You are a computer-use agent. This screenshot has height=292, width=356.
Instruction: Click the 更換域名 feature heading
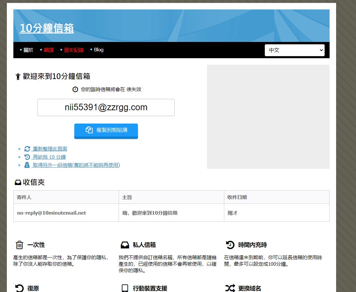[x=249, y=288]
